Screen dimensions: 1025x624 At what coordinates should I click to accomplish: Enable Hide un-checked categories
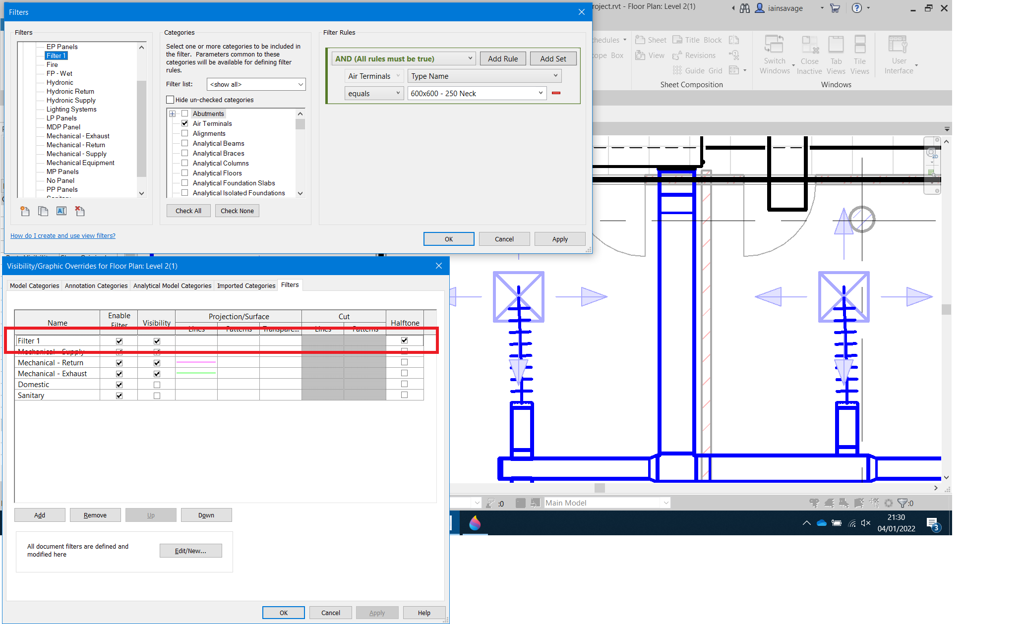pos(170,100)
